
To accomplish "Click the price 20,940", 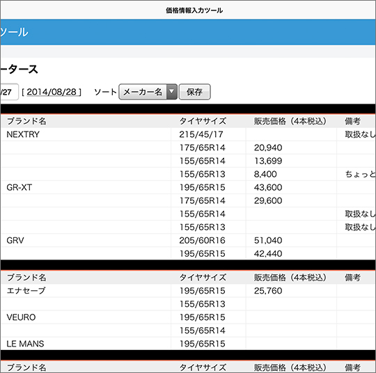I will [x=268, y=148].
